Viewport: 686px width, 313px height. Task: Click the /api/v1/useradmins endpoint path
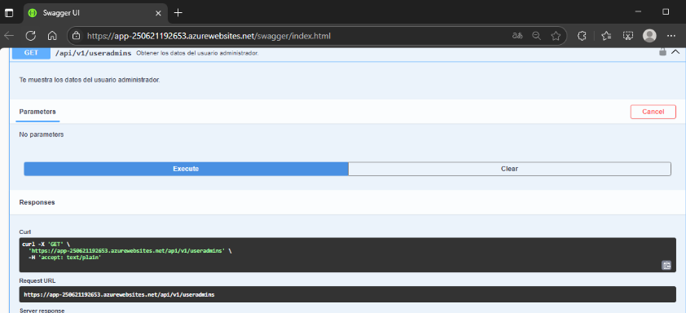click(x=93, y=54)
